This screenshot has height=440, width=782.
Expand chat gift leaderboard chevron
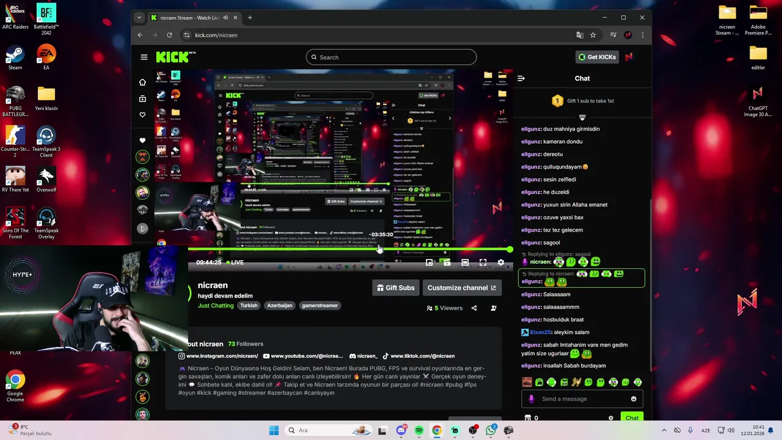(x=582, y=117)
